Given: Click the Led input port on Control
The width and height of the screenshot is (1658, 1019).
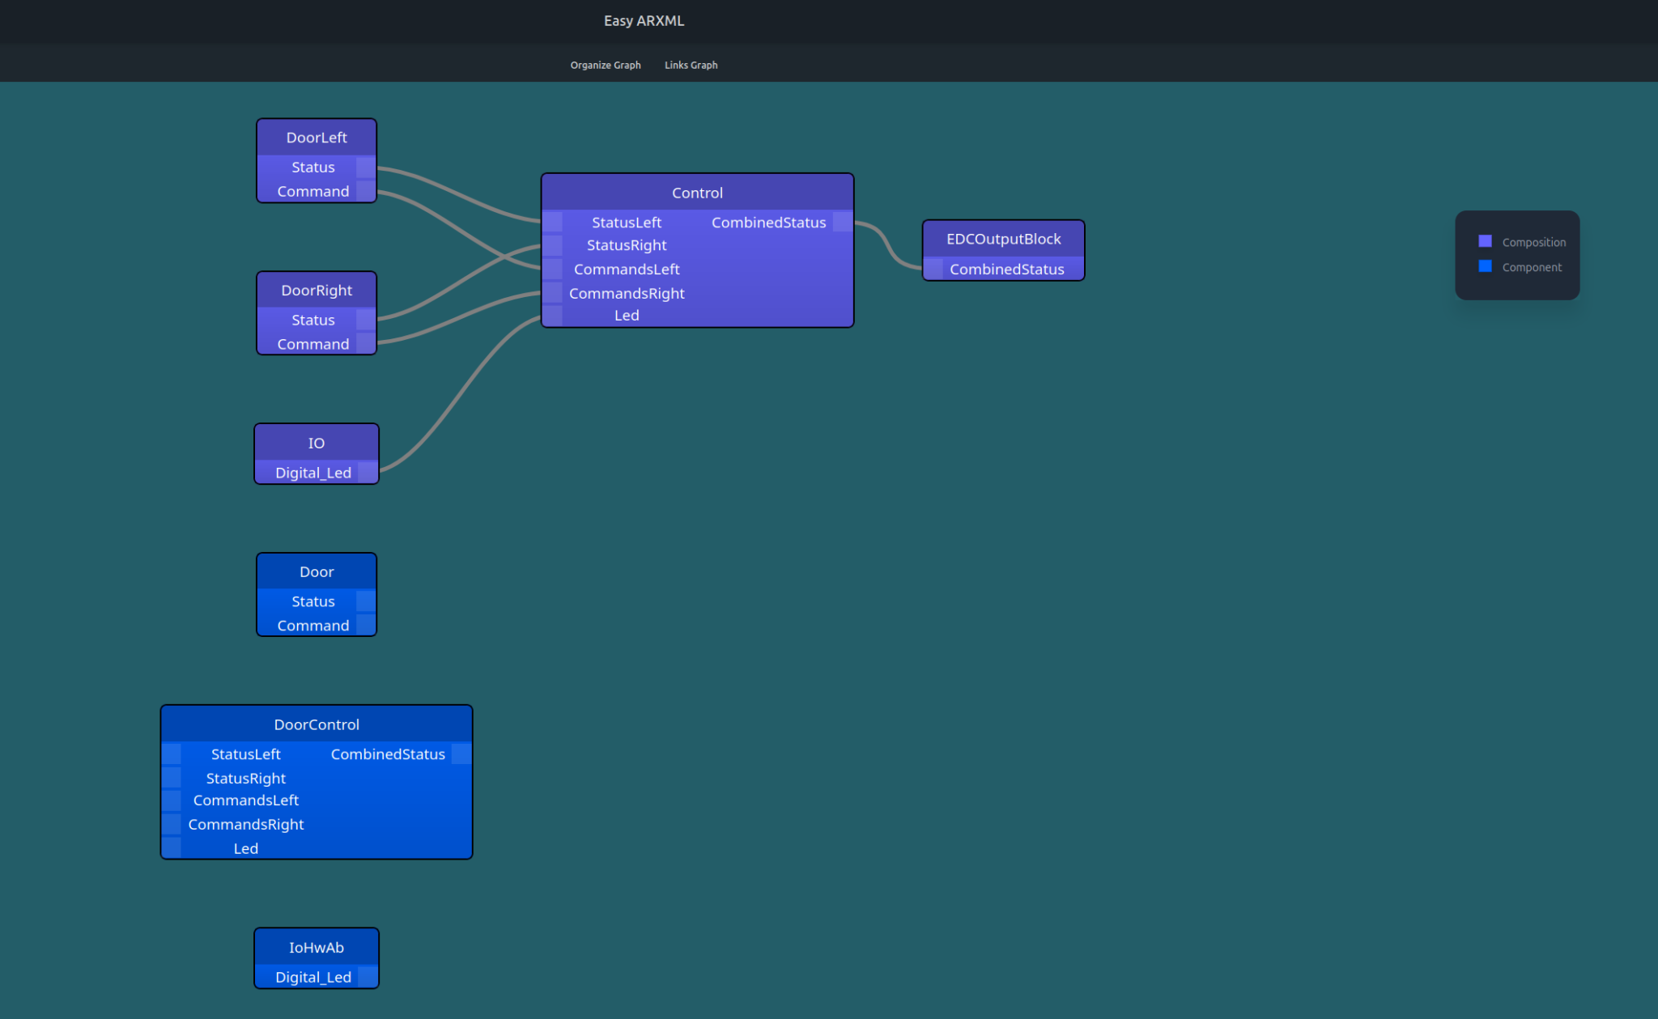Looking at the screenshot, I should click(552, 315).
